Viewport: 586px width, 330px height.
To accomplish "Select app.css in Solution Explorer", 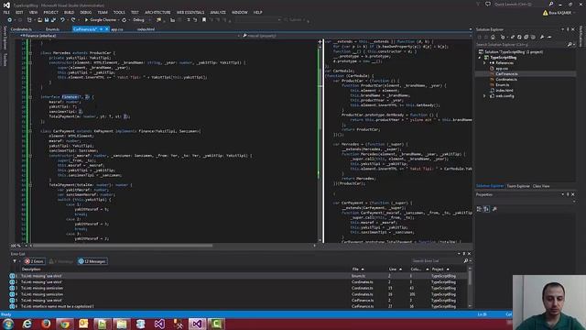I will (502, 69).
